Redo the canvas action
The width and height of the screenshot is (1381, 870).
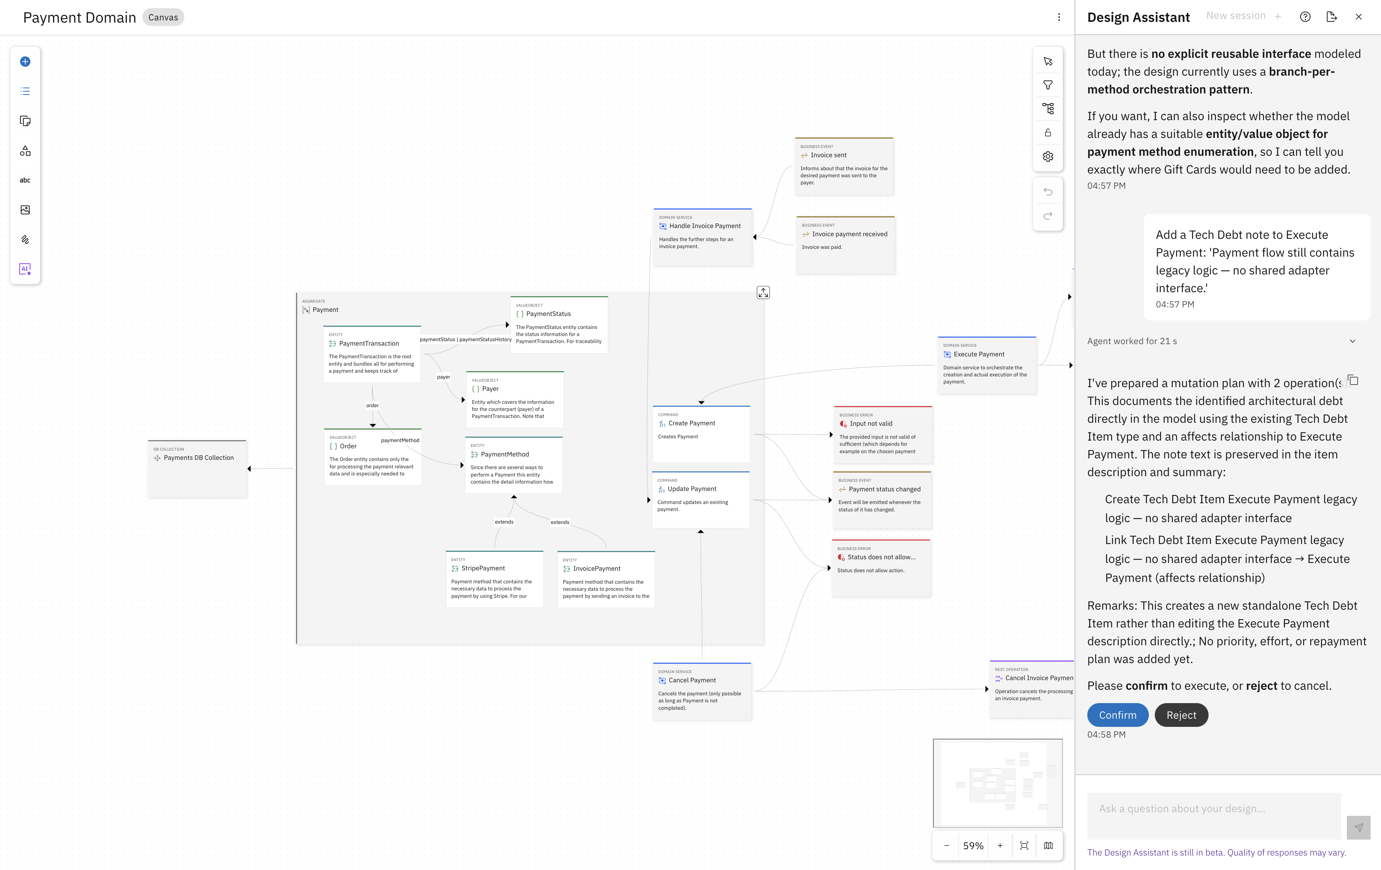coord(1048,215)
